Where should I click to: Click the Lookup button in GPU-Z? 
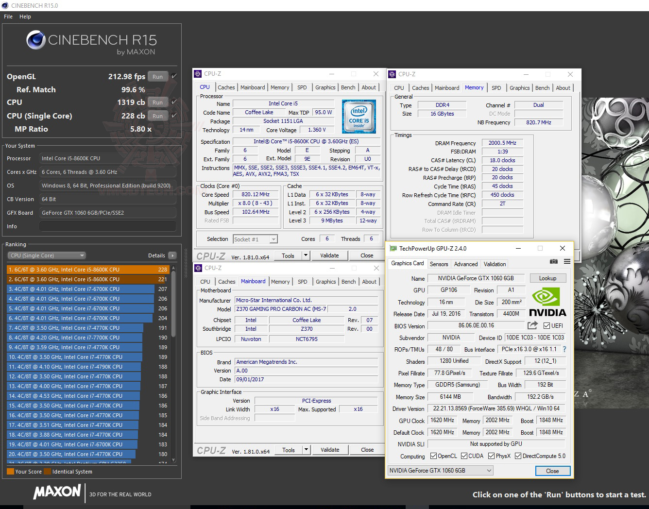tap(547, 278)
